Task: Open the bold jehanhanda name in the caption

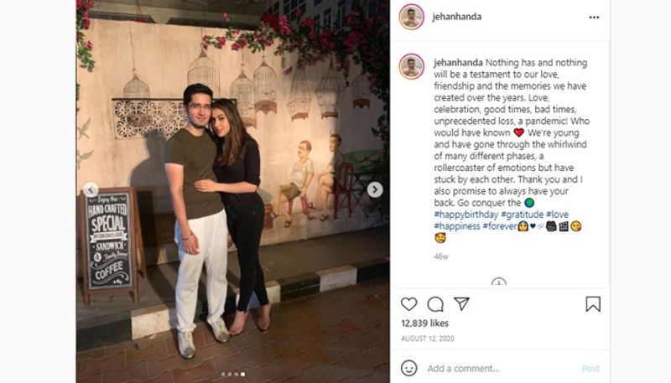Action: 458,62
